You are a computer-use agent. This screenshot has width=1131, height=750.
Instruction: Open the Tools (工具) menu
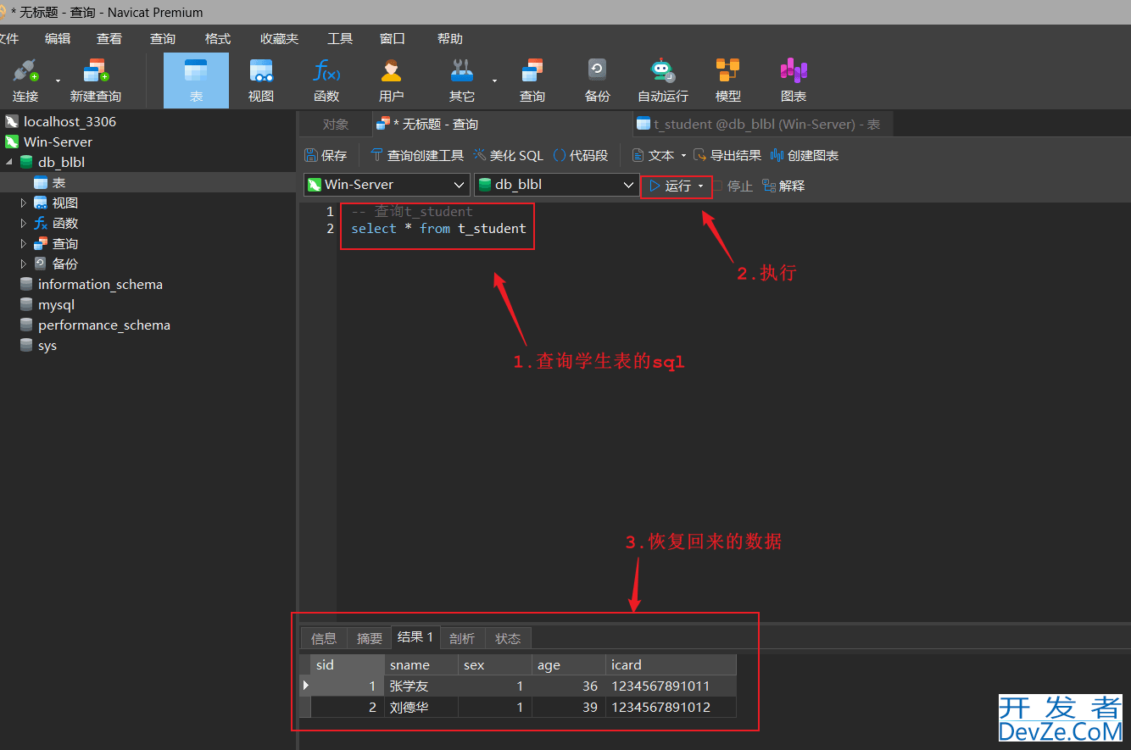click(x=340, y=38)
